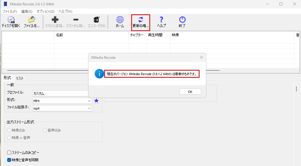Image resolution: width=301 pixels, height=166 pixels.
Task: Click the Check for updates (更新の確...) icon
Action: (141, 20)
